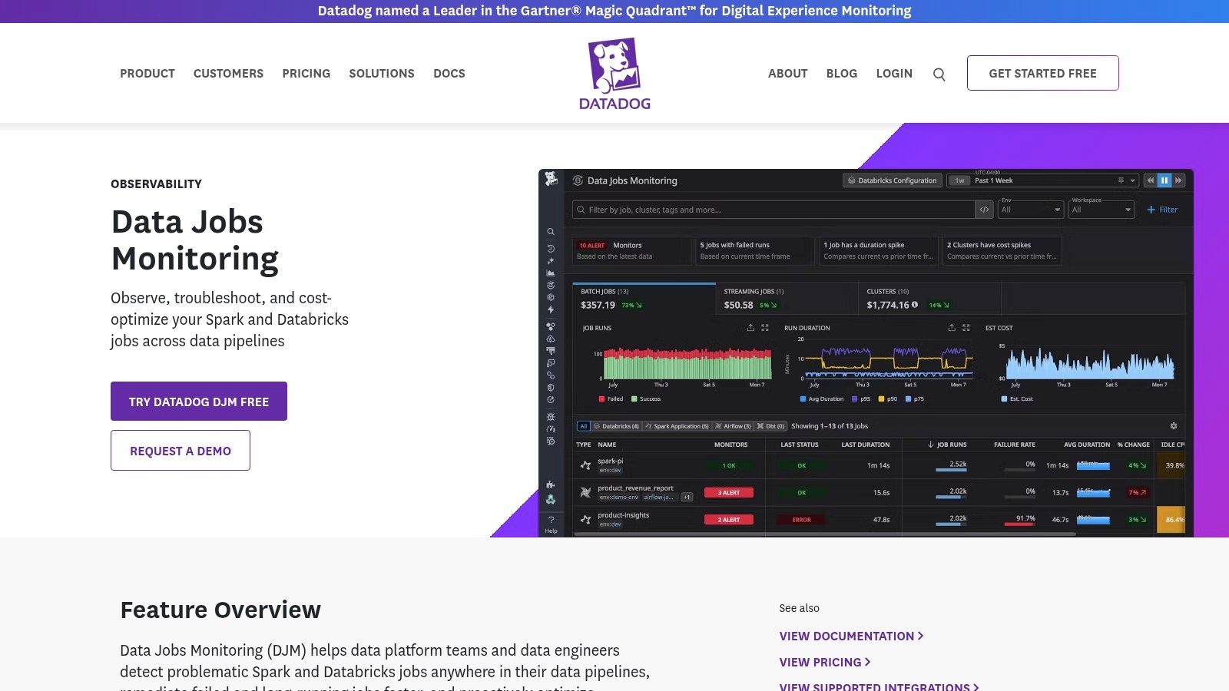Open search with the magnifier icon in dashboard sidebar
This screenshot has width=1229, height=691.
[x=551, y=231]
